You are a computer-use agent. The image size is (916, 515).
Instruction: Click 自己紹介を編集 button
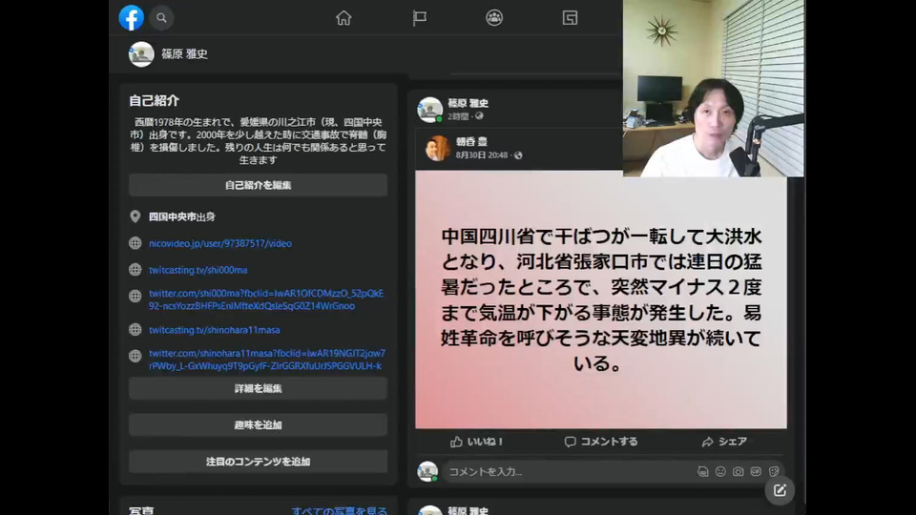[x=258, y=185]
